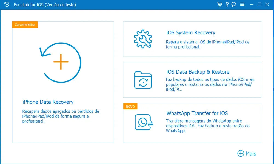Click the WhatsApp transfer phone icon
This screenshot has height=164, width=274.
coord(143,122)
